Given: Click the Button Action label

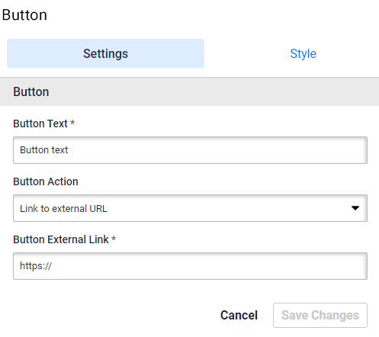Looking at the screenshot, I should 46,181.
